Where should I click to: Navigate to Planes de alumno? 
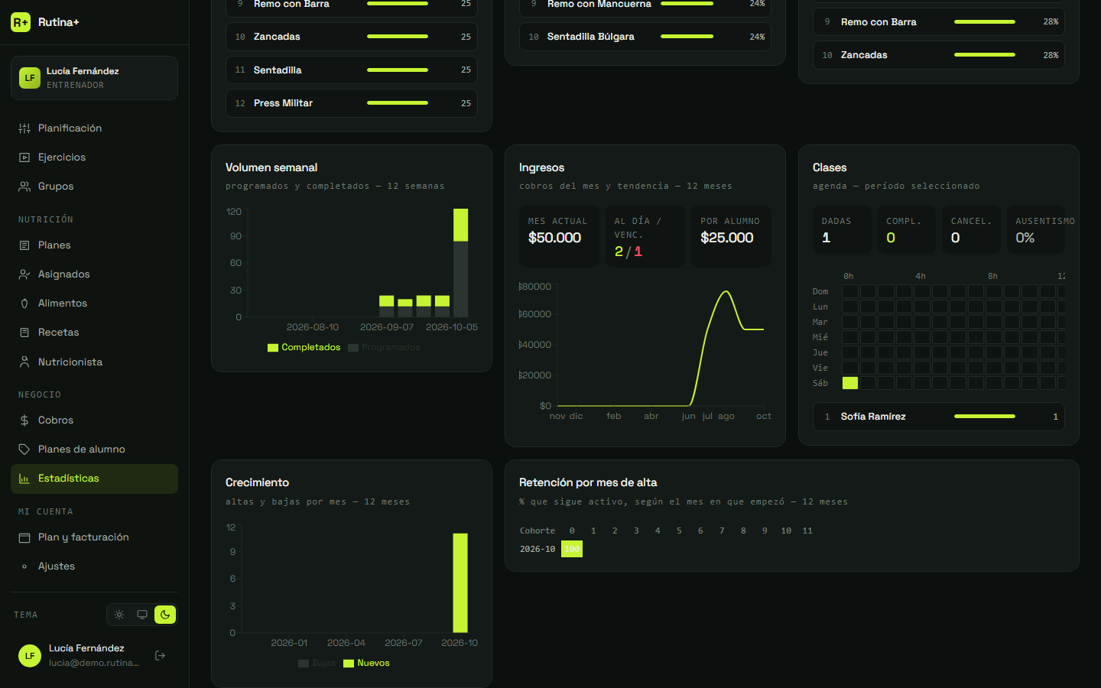[94, 449]
